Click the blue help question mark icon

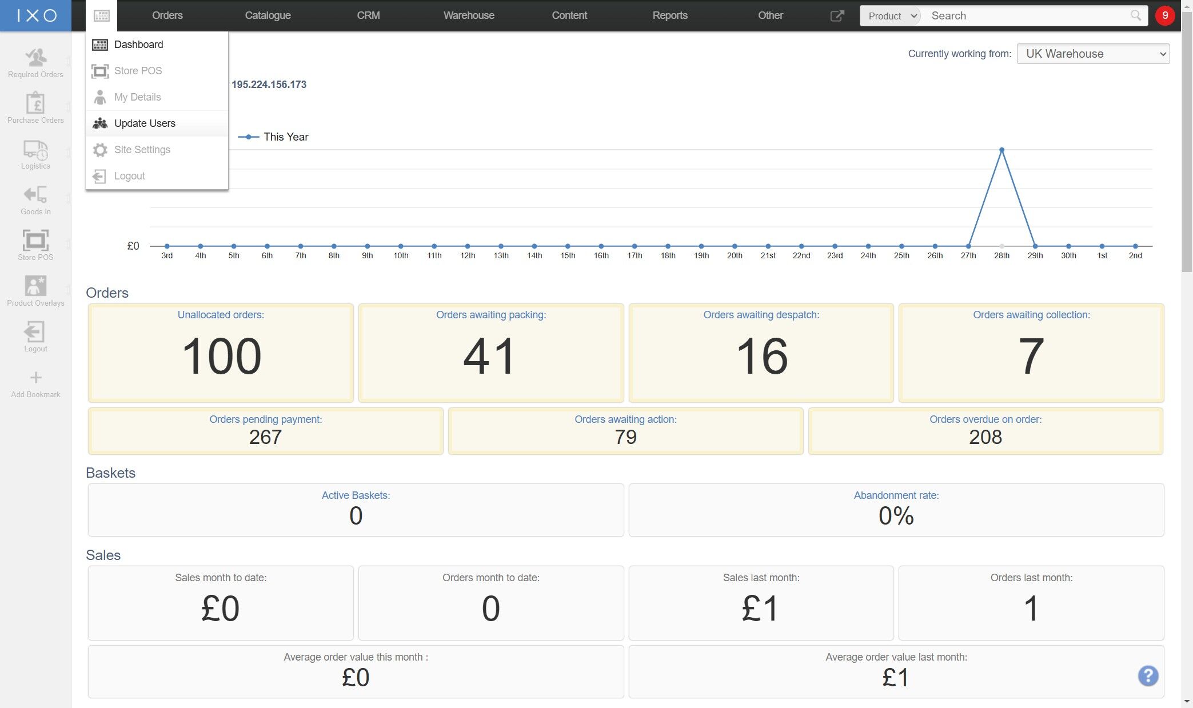click(1148, 675)
